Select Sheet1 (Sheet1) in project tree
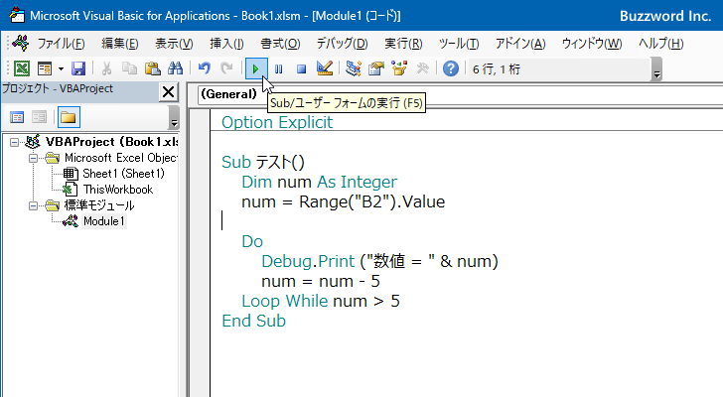This screenshot has height=397, width=723. [x=123, y=174]
